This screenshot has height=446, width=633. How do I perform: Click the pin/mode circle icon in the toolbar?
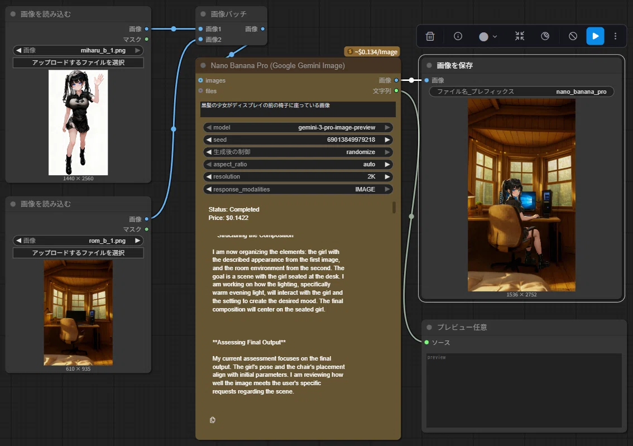pos(545,36)
